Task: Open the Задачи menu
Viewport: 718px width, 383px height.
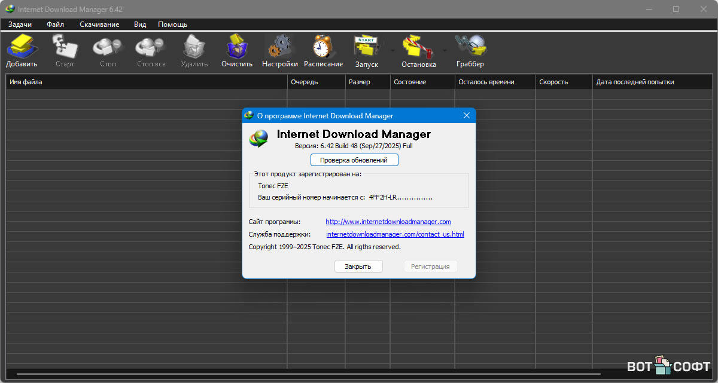Action: [x=20, y=24]
